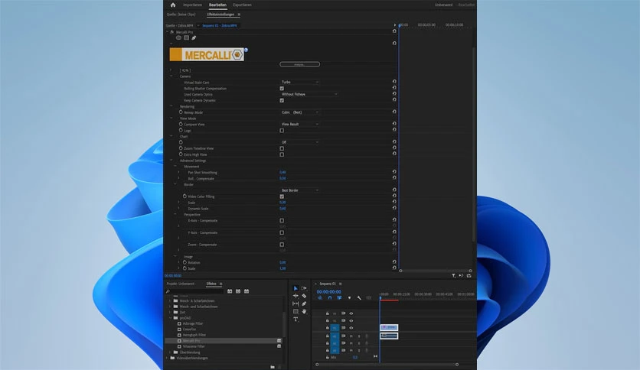The height and width of the screenshot is (370, 640).
Task: Click the Analyze button
Action: 299,64
